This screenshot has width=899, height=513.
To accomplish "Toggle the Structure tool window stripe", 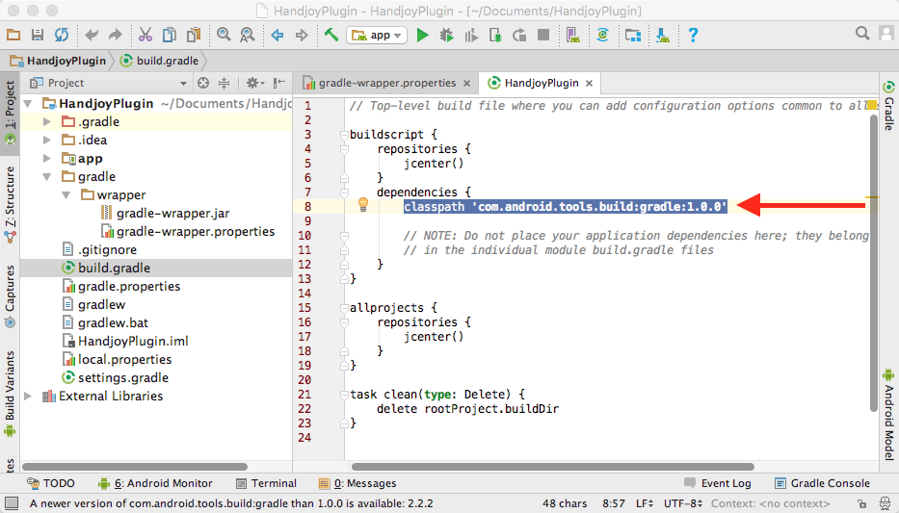I will click(x=10, y=202).
